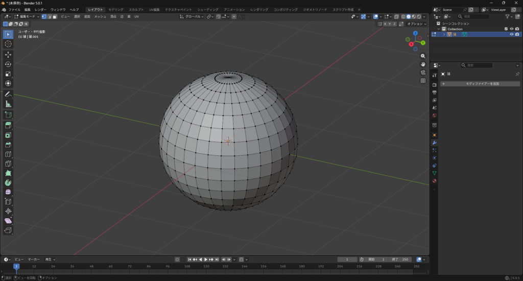Image resolution: width=523 pixels, height=281 pixels.
Task: Select the 3D Cursor tool
Action: pyautogui.click(x=8, y=44)
